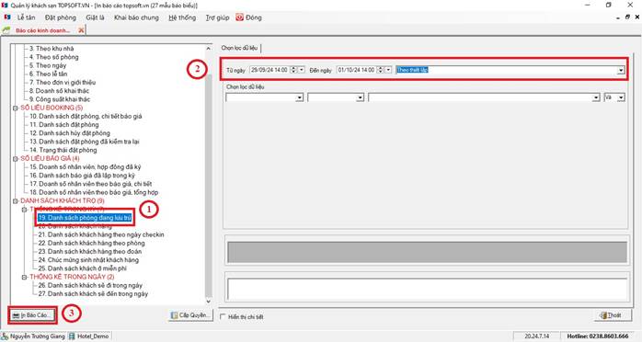This screenshot has width=642, height=342.
Task: Open the Trợ giúp menu
Action: (x=217, y=17)
